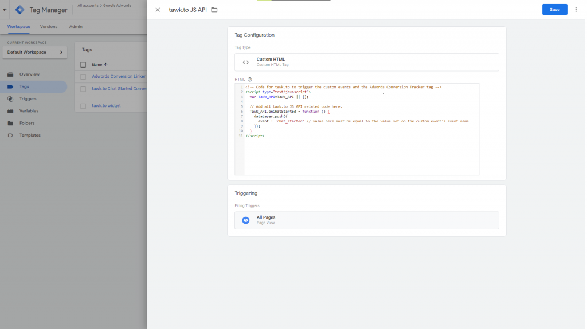This screenshot has height=329, width=587.
Task: Sort tags by Name column
Action: click(100, 64)
